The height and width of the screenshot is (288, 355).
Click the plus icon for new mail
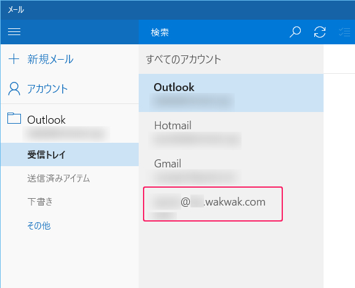14,59
